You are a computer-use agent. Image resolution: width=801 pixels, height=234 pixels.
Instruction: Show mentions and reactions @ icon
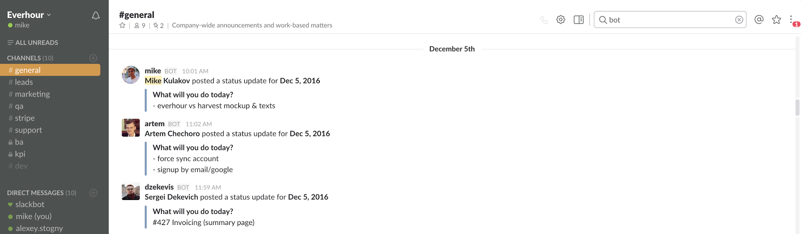[x=759, y=19]
